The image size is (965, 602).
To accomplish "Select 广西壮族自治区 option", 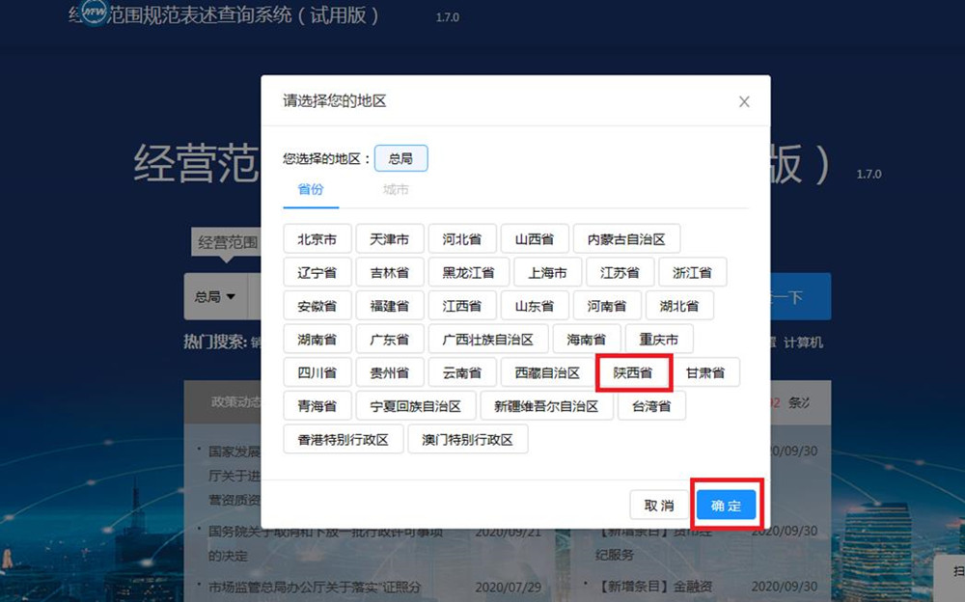I will pyautogui.click(x=487, y=340).
